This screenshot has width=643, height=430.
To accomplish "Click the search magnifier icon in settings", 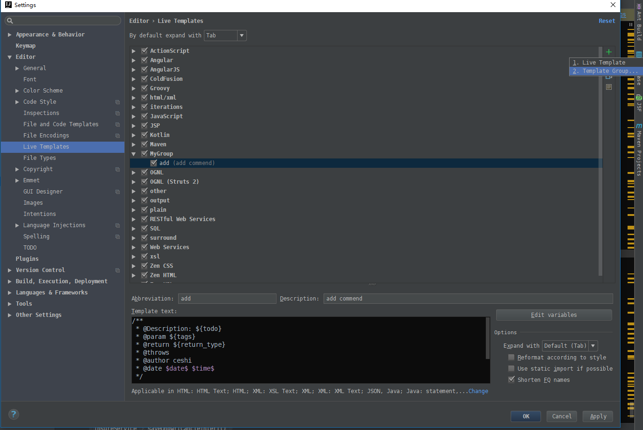I will point(10,21).
